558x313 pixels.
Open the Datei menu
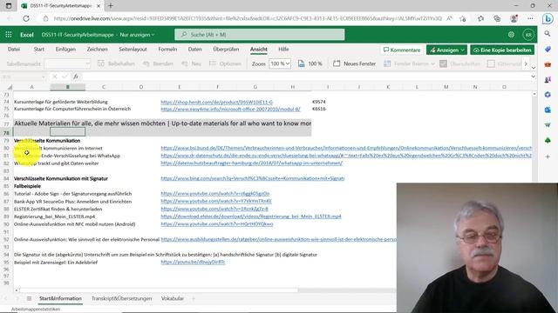14,50
